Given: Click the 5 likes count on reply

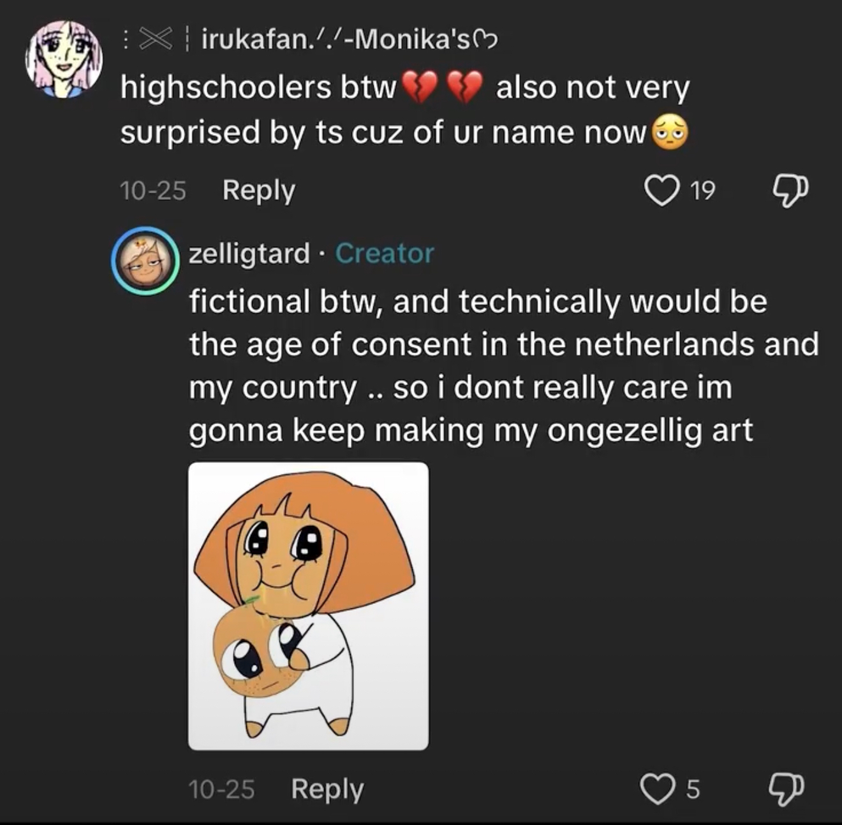Looking at the screenshot, I should pyautogui.click(x=693, y=790).
